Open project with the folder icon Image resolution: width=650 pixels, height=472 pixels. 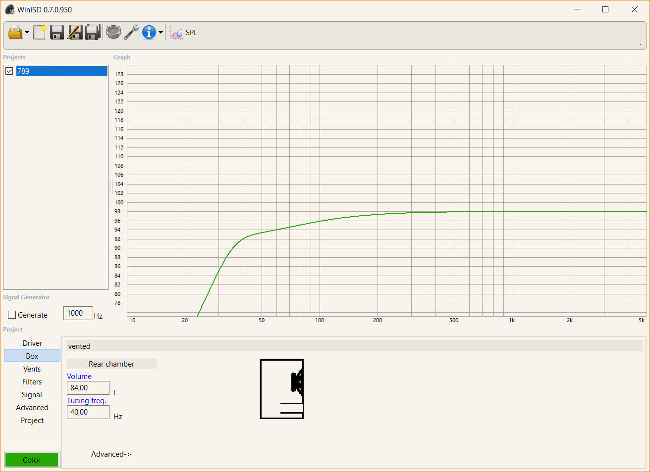coord(15,33)
